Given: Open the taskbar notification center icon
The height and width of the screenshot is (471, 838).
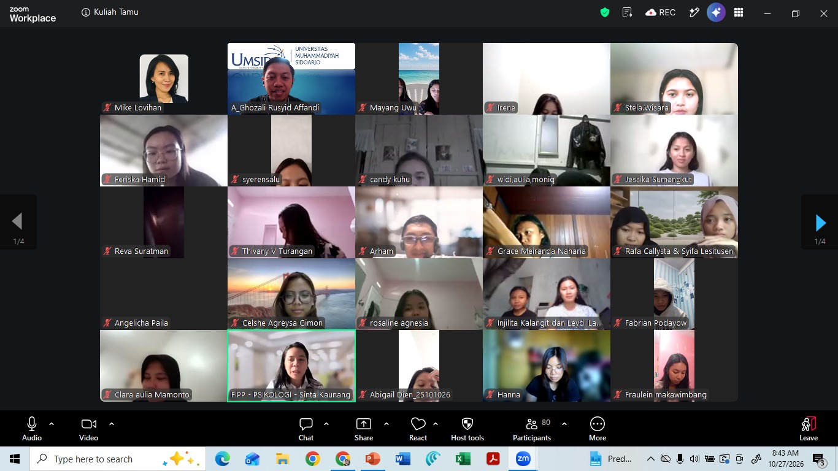Looking at the screenshot, I should 819,459.
